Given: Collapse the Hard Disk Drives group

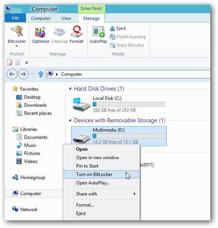Looking at the screenshot, I should pyautogui.click(x=70, y=88).
